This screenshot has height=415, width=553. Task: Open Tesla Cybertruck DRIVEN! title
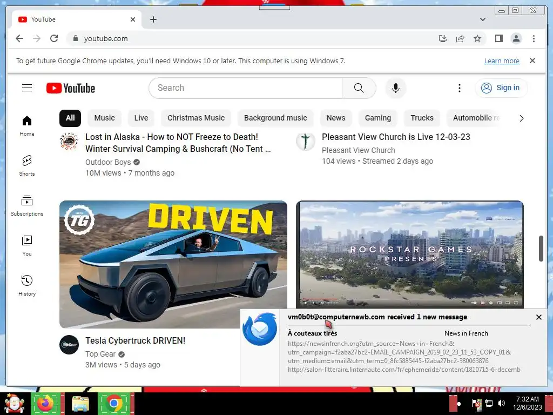coord(135,340)
